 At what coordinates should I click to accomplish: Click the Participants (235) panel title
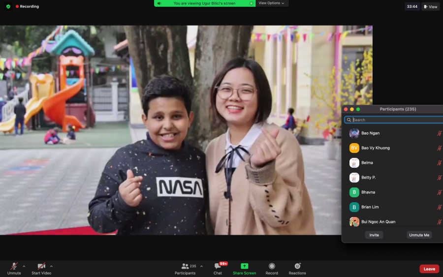398,109
